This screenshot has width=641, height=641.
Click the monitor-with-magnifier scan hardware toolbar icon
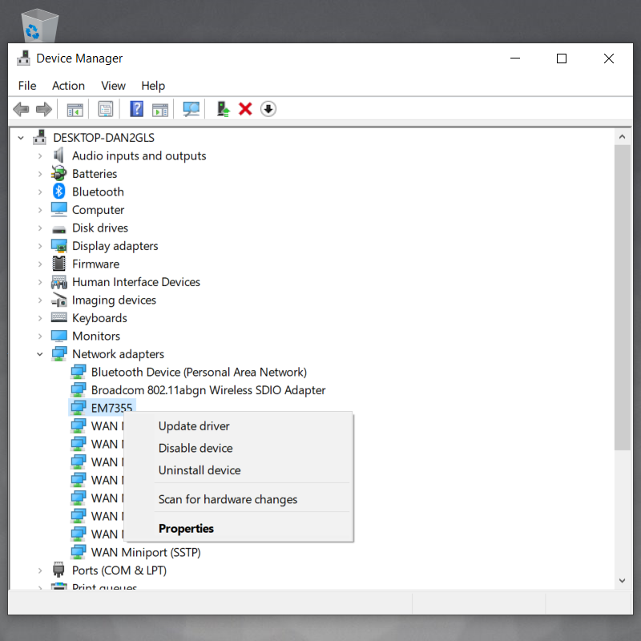[191, 109]
